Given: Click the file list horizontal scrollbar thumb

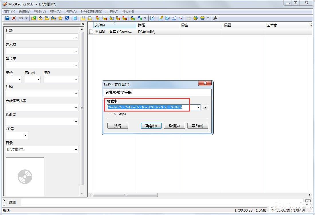Looking at the screenshot, I should [x=125, y=195].
